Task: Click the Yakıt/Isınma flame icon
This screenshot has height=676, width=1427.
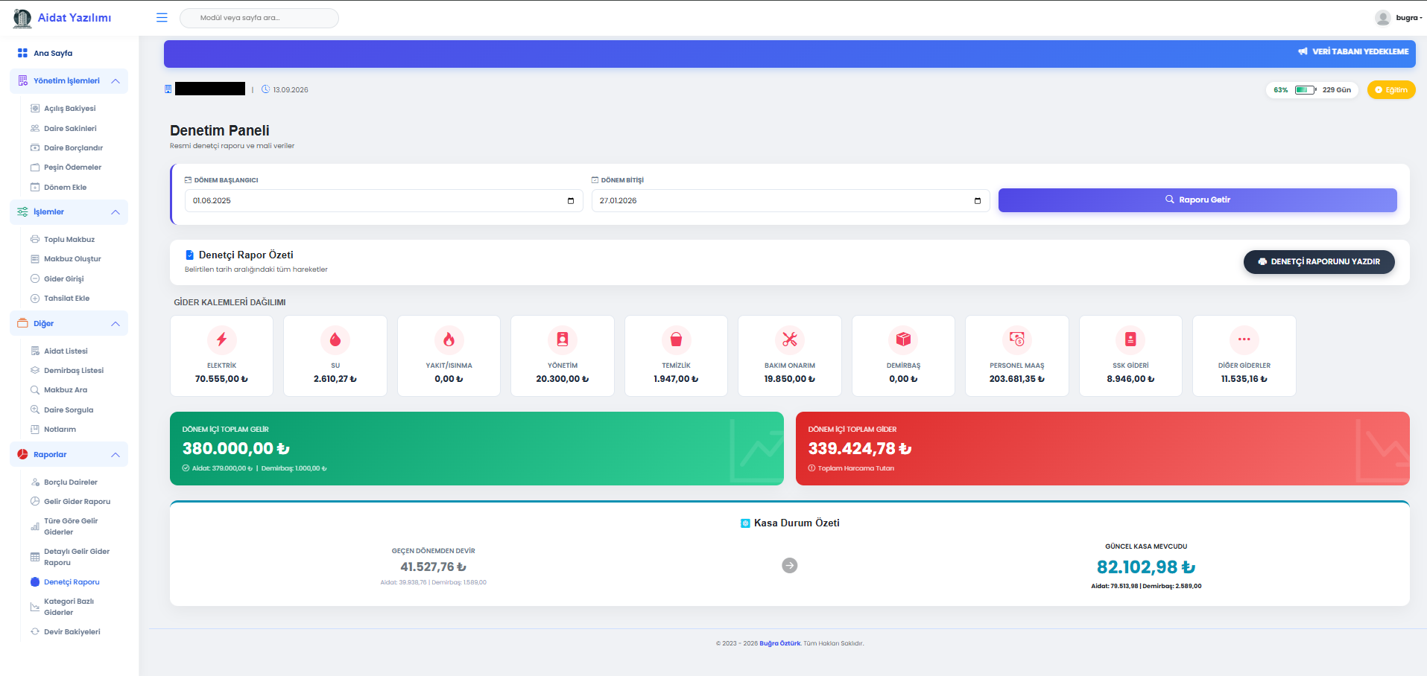Action: tap(449, 339)
